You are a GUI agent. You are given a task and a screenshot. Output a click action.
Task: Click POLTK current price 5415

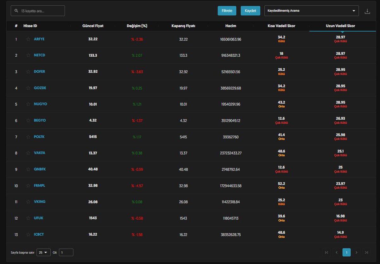(x=93, y=137)
